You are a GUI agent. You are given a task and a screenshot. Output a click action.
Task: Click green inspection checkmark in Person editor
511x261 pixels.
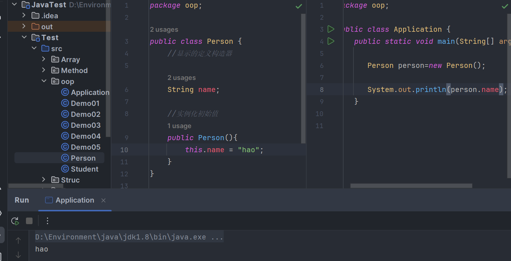(299, 6)
